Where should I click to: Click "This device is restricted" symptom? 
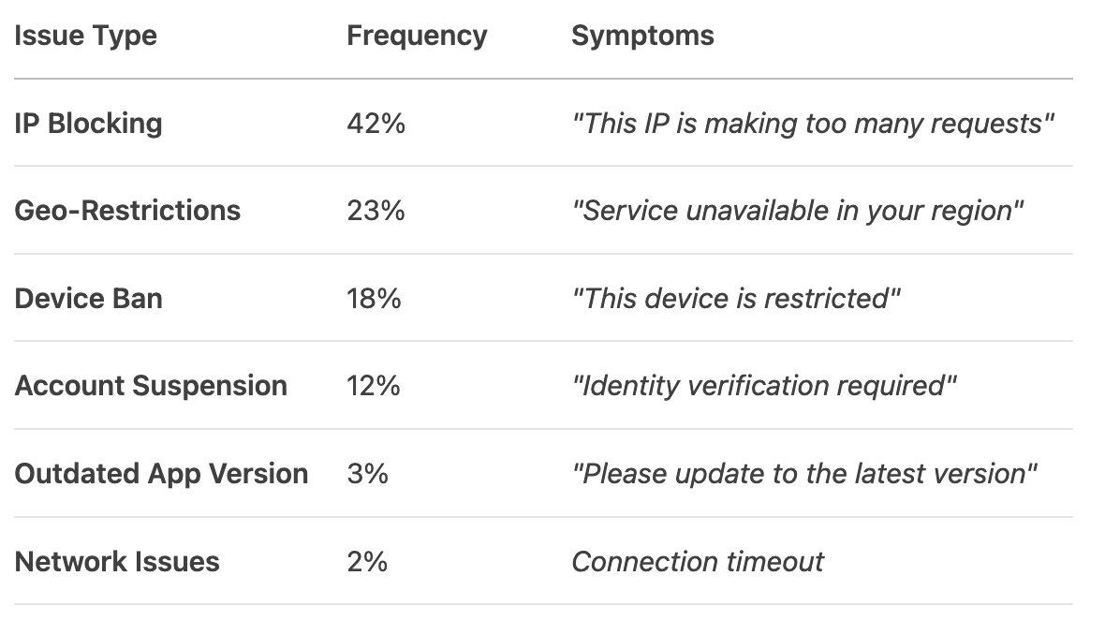736,299
